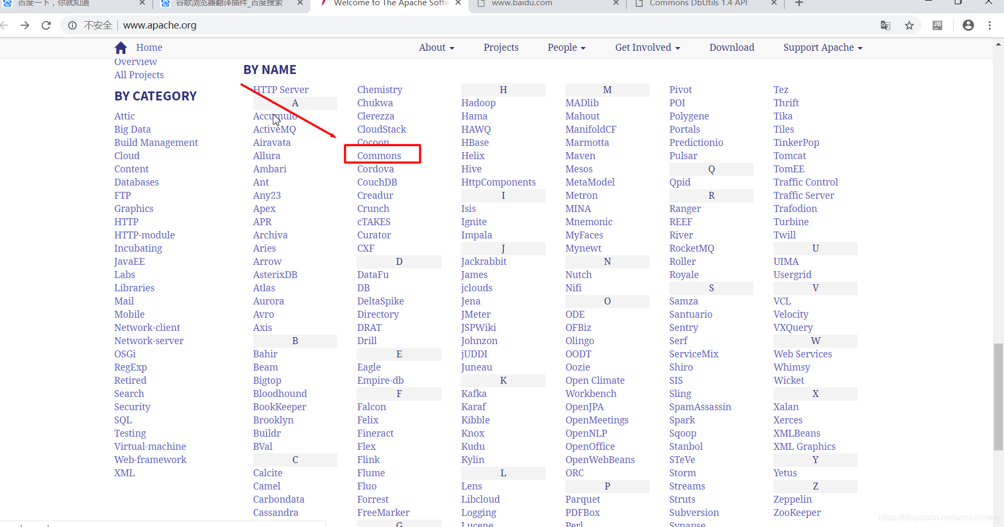Open the JMeter project link
This screenshot has width=1004, height=527.
click(476, 315)
